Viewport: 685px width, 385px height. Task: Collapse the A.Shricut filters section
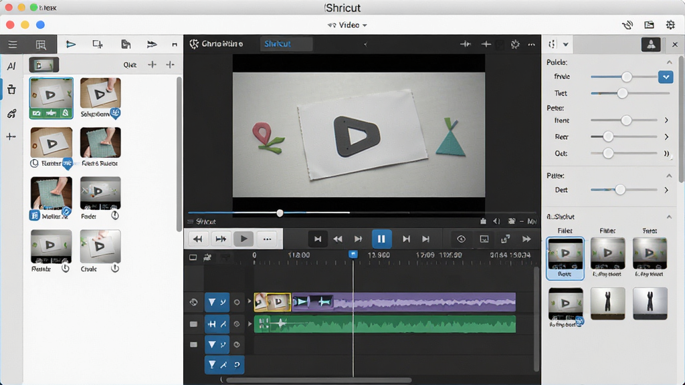coord(669,217)
